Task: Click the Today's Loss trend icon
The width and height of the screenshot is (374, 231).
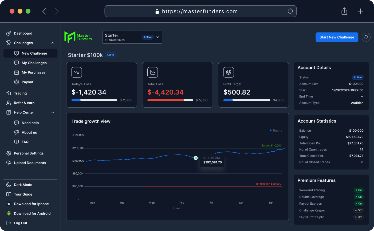Action: 77,72
